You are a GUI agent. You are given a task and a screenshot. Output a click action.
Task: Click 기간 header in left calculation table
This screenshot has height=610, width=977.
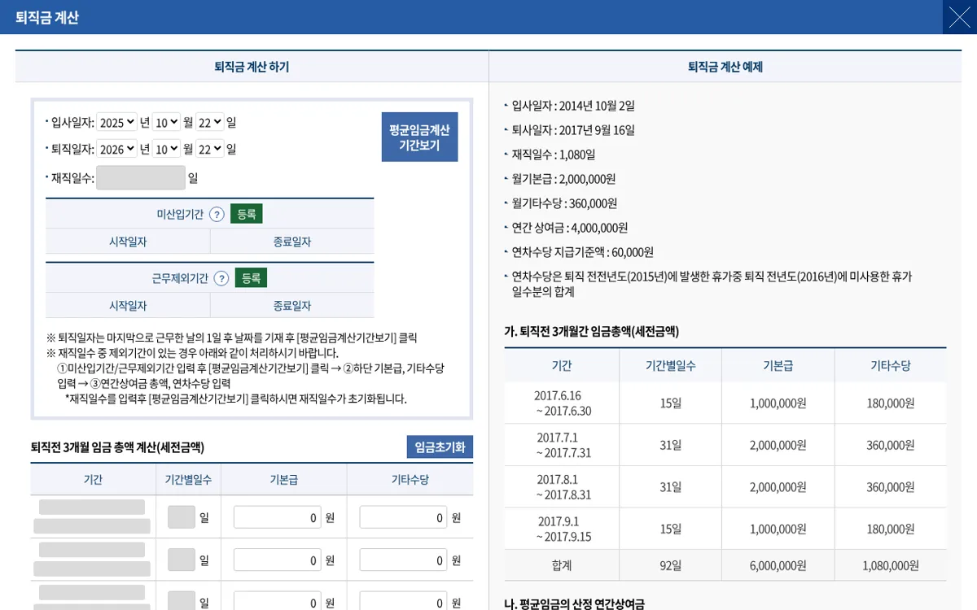point(93,480)
